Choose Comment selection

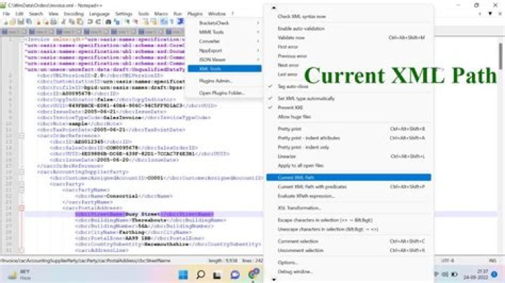(x=349, y=241)
